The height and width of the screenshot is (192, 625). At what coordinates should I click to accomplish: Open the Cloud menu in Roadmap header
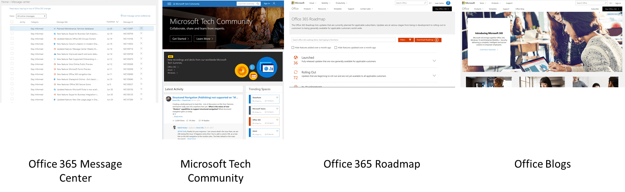(x=313, y=3)
